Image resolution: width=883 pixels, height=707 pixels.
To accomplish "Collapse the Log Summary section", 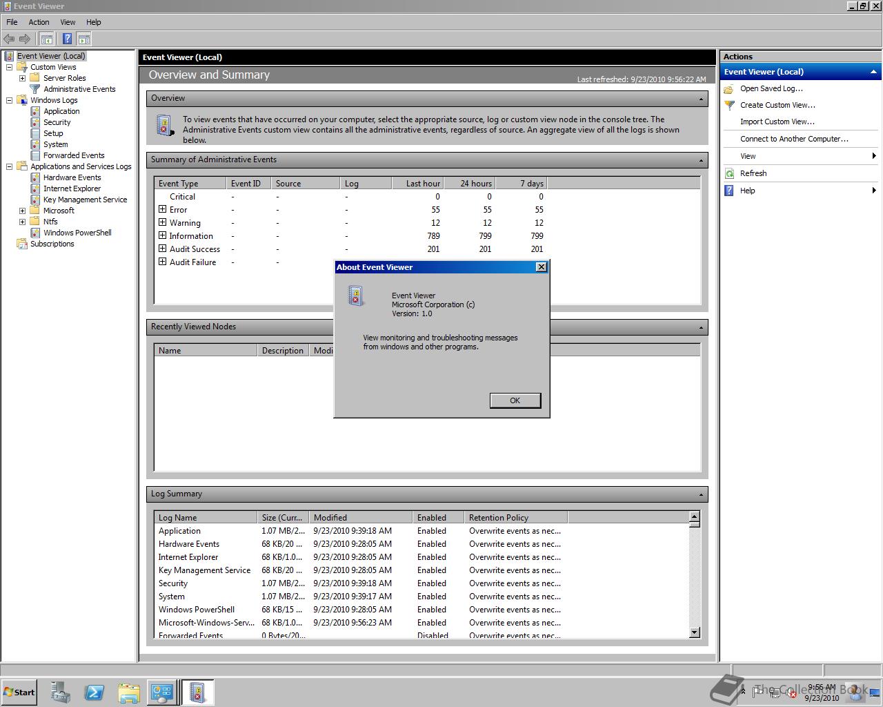I will tap(701, 494).
